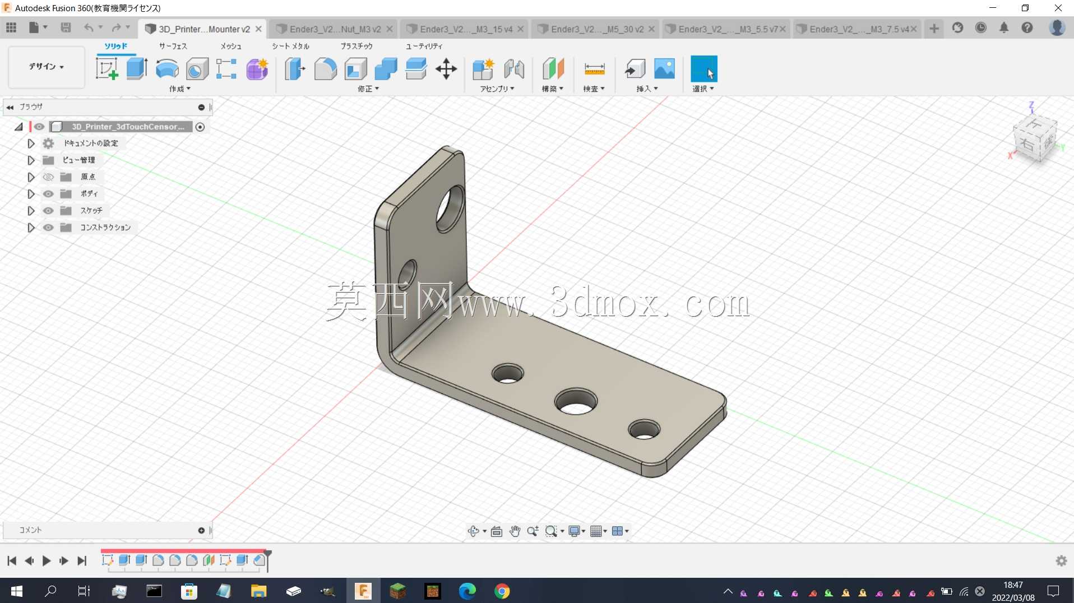The image size is (1074, 603).
Task: Select the Move/Copy tool
Action: point(446,69)
